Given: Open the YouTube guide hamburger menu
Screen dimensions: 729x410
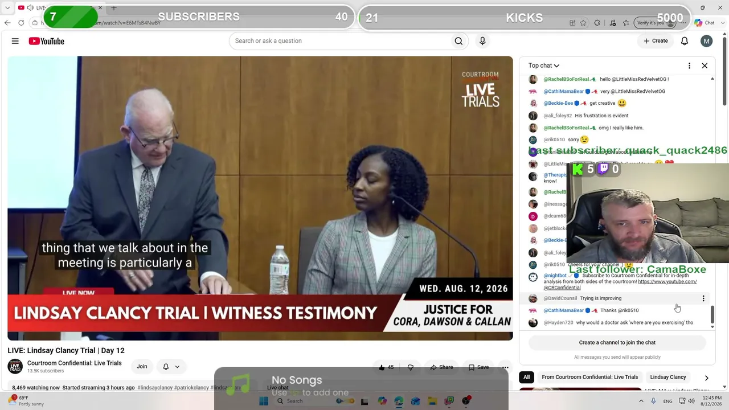Looking at the screenshot, I should click(x=15, y=41).
